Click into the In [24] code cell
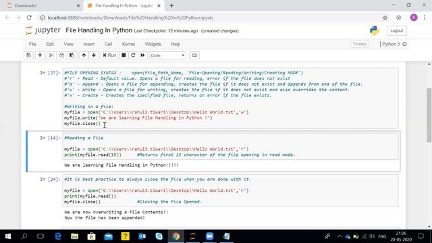 230,190
